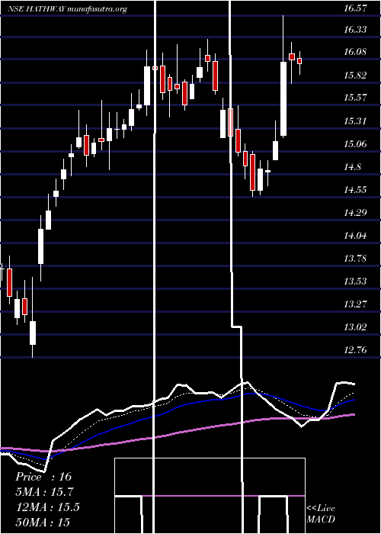Viewport: 381px width, 534px height.
Task: Click the 15.82 price axis label
Action: tap(355, 76)
